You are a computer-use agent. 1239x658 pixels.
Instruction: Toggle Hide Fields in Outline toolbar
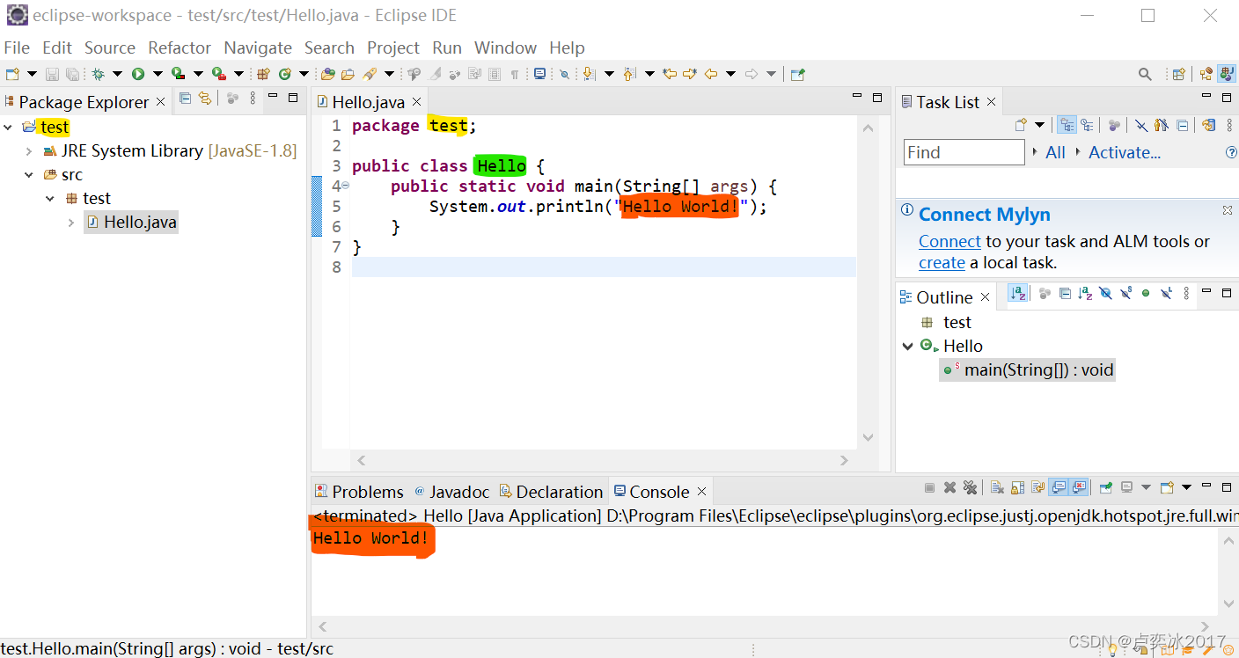tap(1105, 294)
